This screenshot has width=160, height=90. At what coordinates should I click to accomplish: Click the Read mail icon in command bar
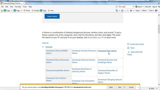(x=127, y=10)
